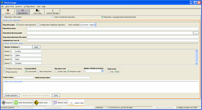Click work path 'c:\richwork\cm_x03.50.00.latest'
This screenshot has width=202, height=110.
tap(120, 107)
